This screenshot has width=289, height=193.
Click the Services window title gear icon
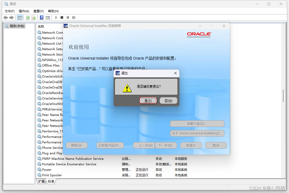[6, 4]
